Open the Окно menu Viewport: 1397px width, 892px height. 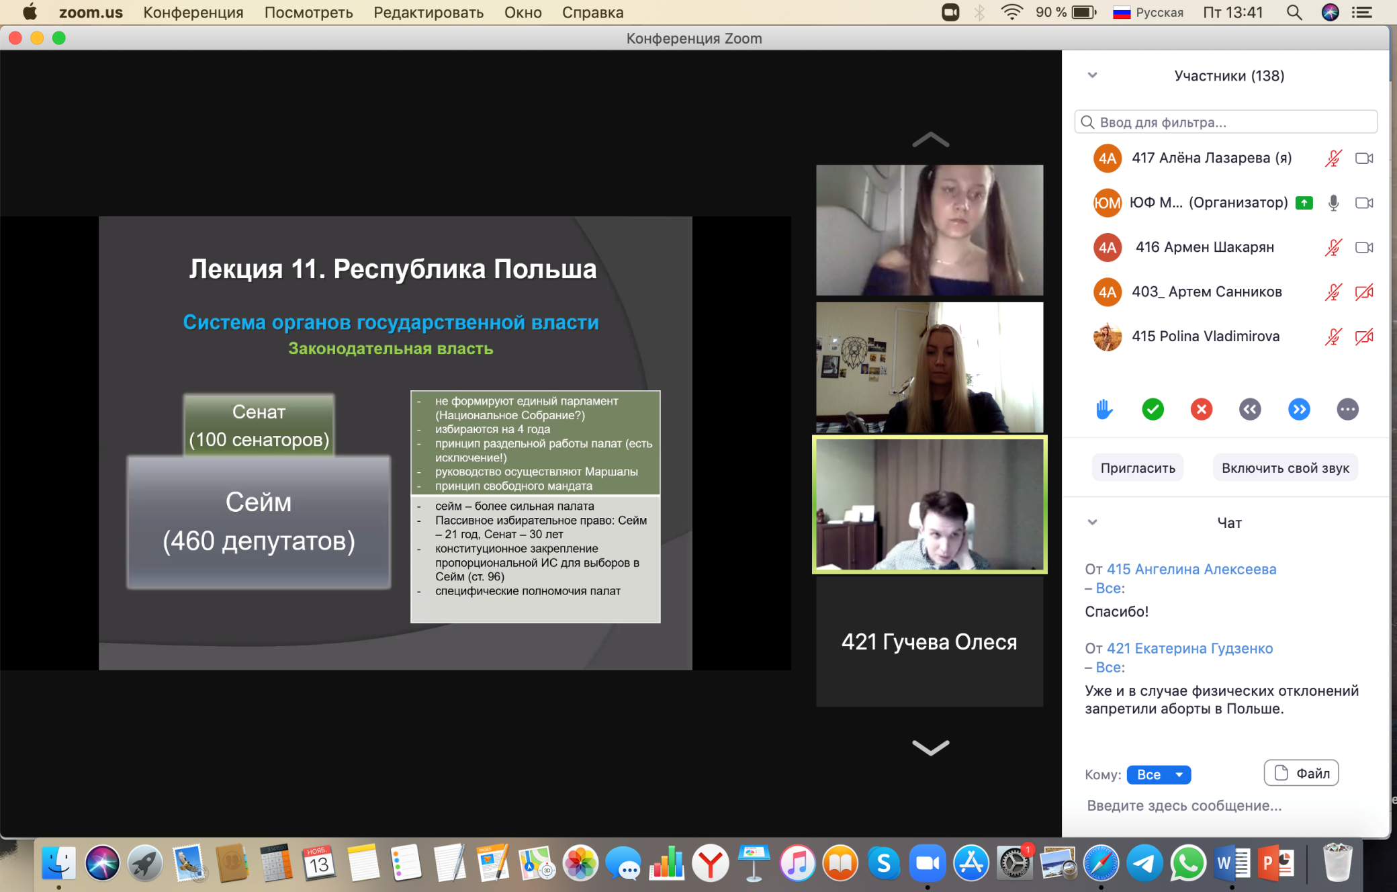click(x=523, y=12)
